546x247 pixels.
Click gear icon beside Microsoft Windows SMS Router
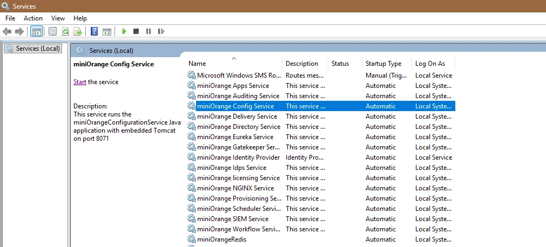[x=192, y=75]
